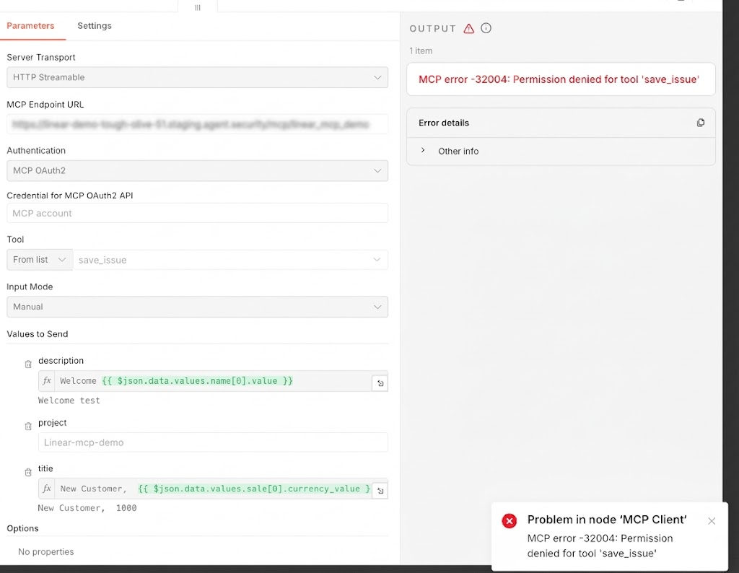Click the red warning triangle next to OUTPUT
Image resolution: width=739 pixels, height=573 pixels.
[468, 28]
